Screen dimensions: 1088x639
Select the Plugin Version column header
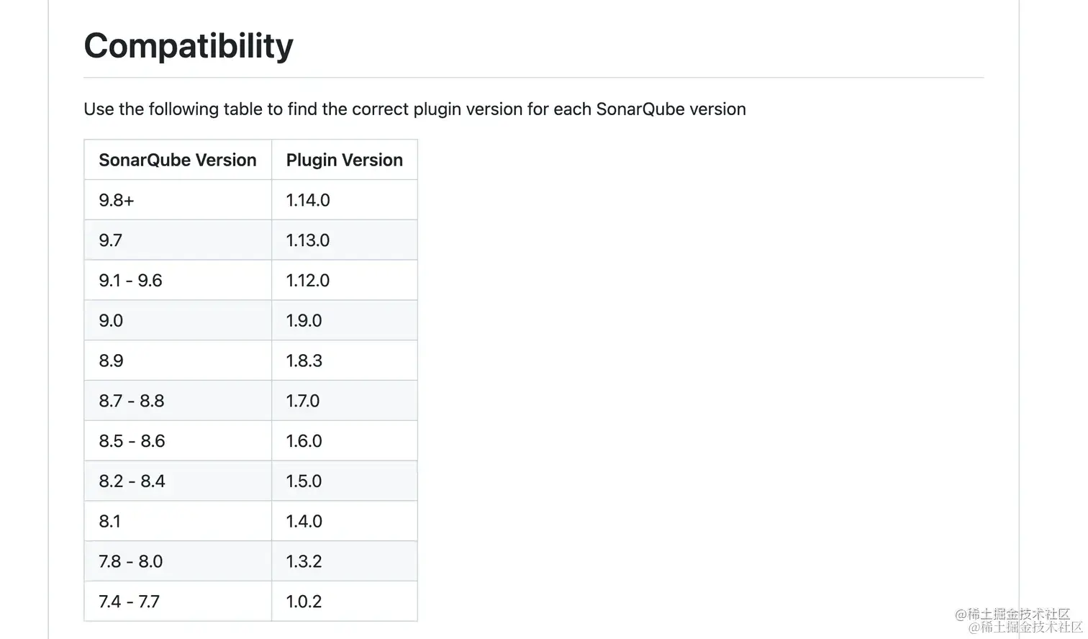tap(345, 160)
